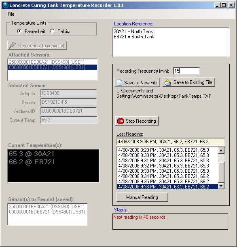Click the Recording Frequency input field
Image resolution: width=237 pixels, height=247 pixels.
[x=186, y=71]
